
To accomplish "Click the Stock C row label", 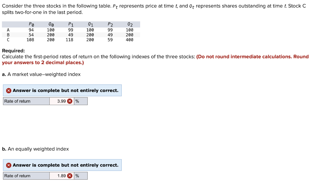I will click(8, 39).
